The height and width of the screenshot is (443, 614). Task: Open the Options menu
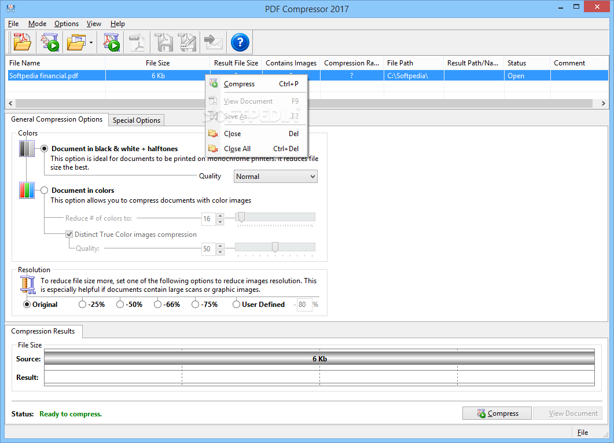click(x=67, y=24)
